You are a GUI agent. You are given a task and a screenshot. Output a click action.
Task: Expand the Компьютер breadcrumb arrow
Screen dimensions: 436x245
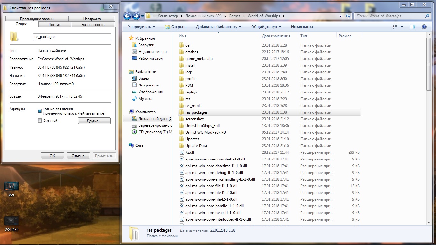[181, 16]
